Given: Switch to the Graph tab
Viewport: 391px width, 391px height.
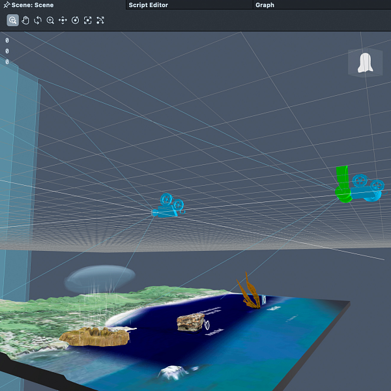Looking at the screenshot, I should coord(265,5).
